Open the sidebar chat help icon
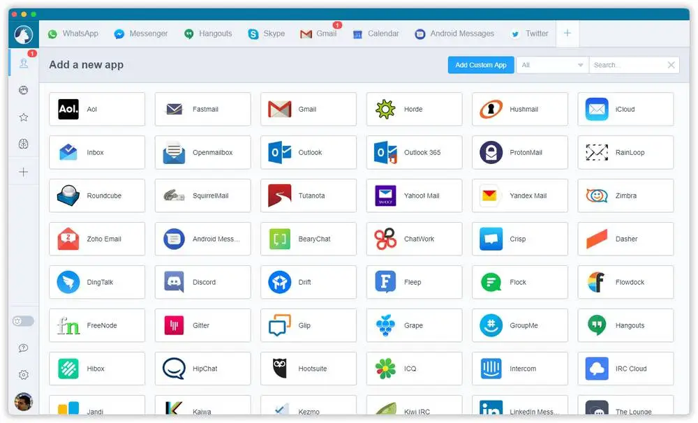Image resolution: width=698 pixels, height=423 pixels. [x=24, y=348]
